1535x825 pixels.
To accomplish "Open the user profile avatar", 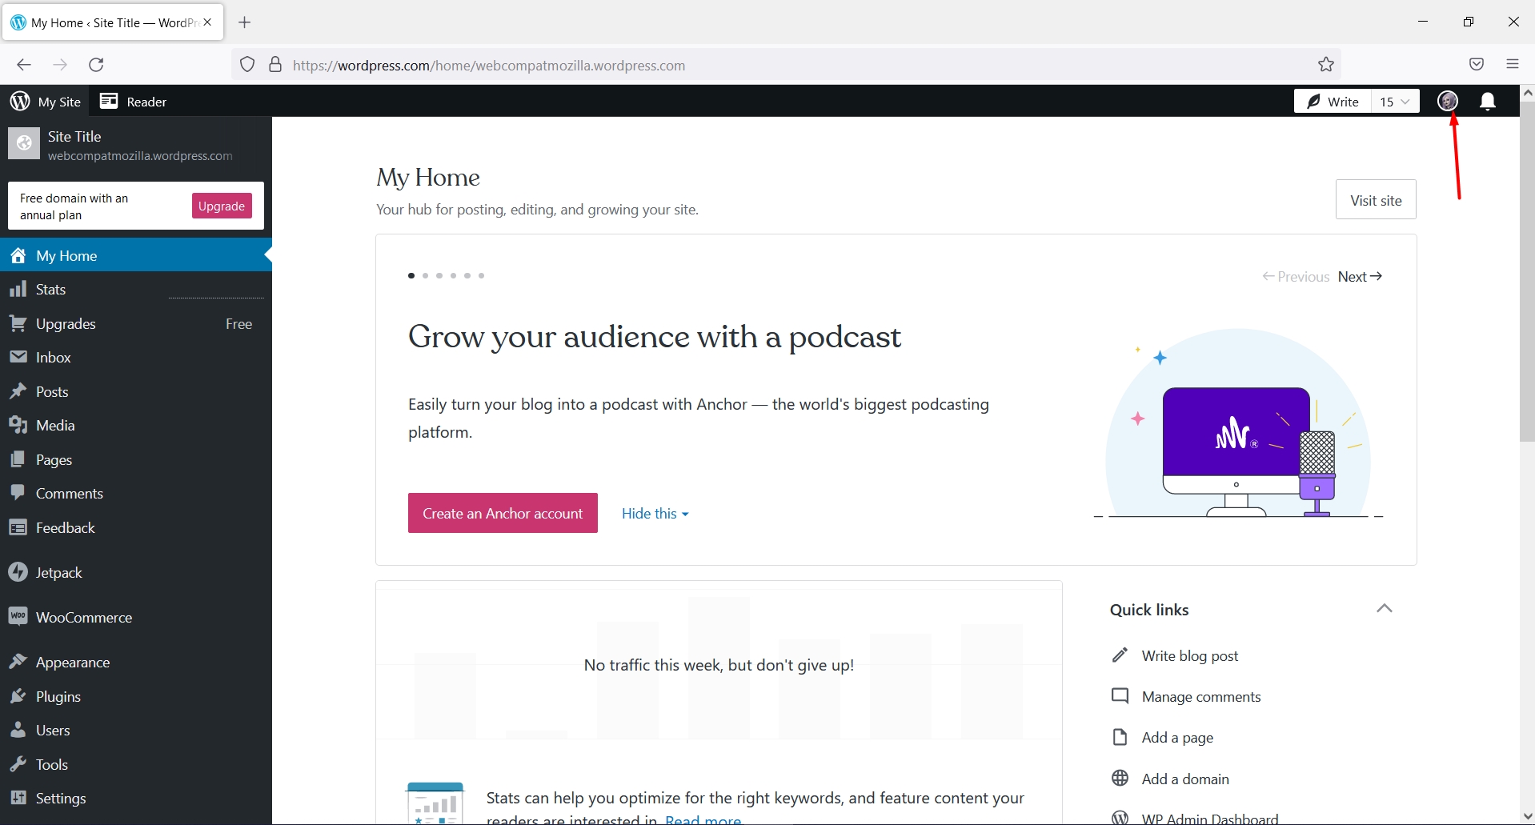I will 1447,101.
